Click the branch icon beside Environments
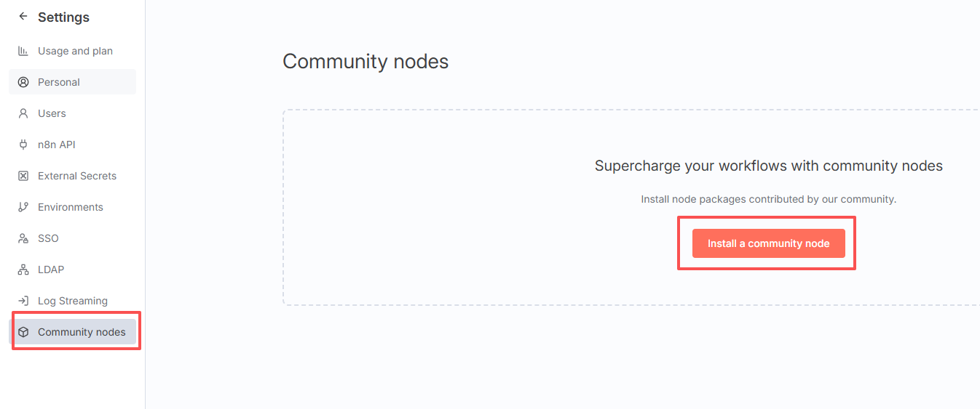This screenshot has width=980, height=409. (23, 207)
